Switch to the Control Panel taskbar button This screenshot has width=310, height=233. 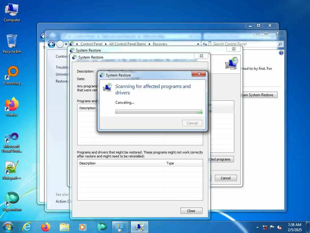click(120, 227)
